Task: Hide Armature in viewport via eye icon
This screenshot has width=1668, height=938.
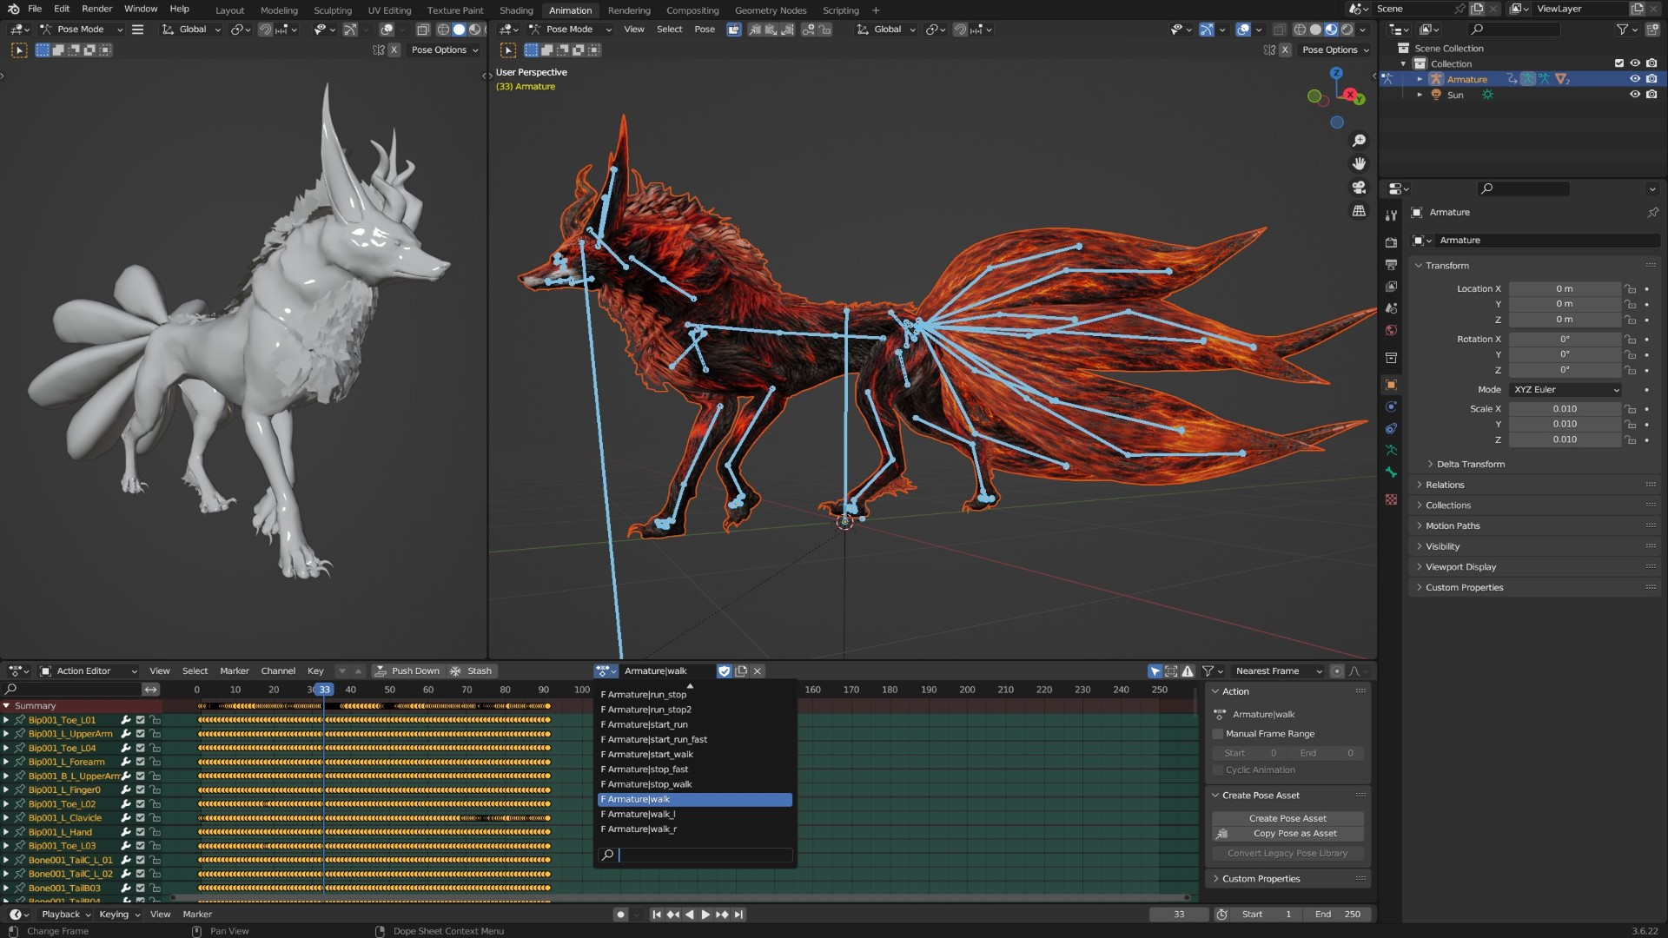Action: [1635, 79]
